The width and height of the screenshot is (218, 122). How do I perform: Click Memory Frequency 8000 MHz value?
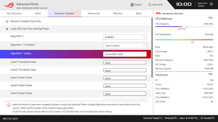tap(208, 60)
